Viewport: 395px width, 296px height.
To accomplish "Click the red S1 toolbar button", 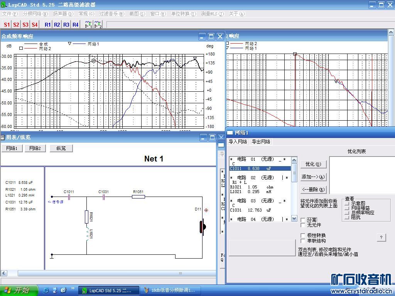I will 7,25.
